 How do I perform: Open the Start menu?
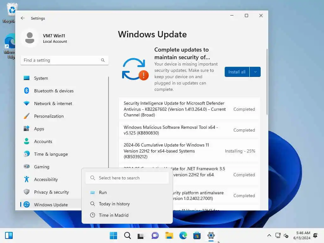[x=113, y=235]
